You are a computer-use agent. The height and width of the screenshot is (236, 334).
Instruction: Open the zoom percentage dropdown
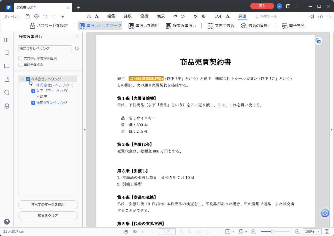click(312, 232)
